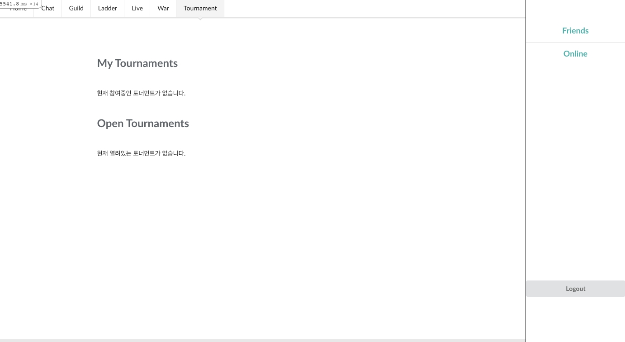625x342 pixels.
Task: Click the pointer arrow beneath Tournament tab
Action: click(200, 19)
